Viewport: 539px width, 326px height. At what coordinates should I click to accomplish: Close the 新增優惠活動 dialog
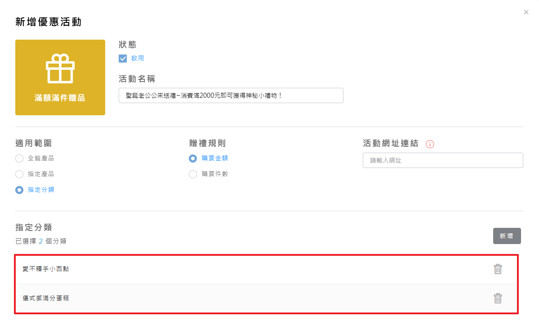click(526, 12)
